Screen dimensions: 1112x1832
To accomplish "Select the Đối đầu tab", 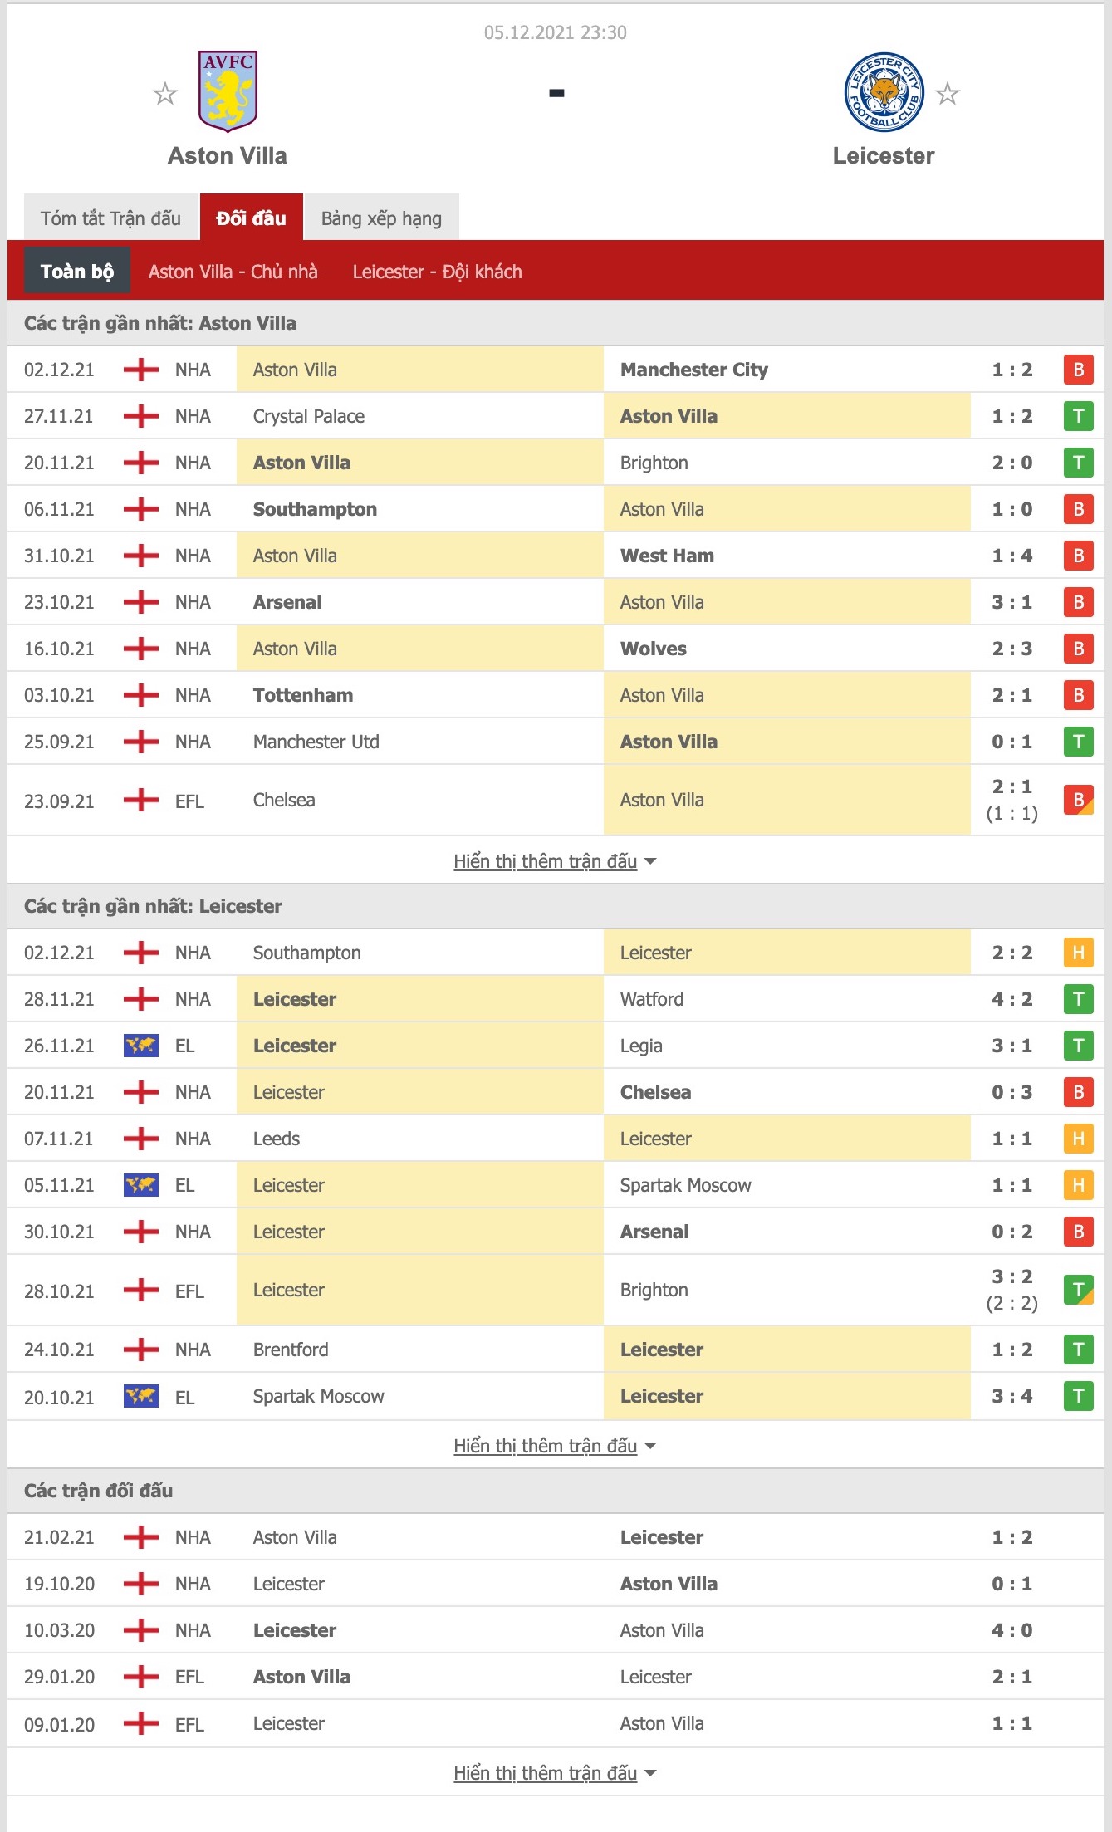I will [x=251, y=218].
